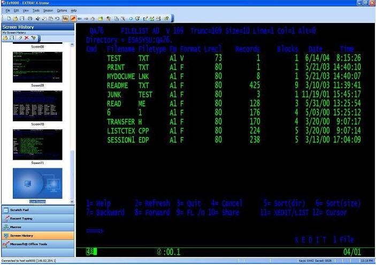The image size is (376, 265).
Task: Click the window arrow icon before help icon
Action: tap(158, 19)
